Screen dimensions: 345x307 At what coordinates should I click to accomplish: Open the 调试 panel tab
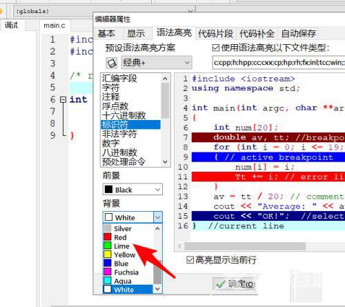point(11,25)
